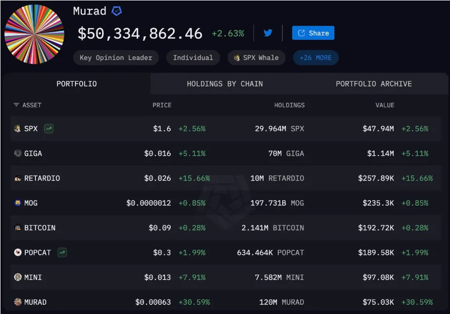The width and height of the screenshot is (450, 314).
Task: Click the MINI token icon
Action: (18, 277)
